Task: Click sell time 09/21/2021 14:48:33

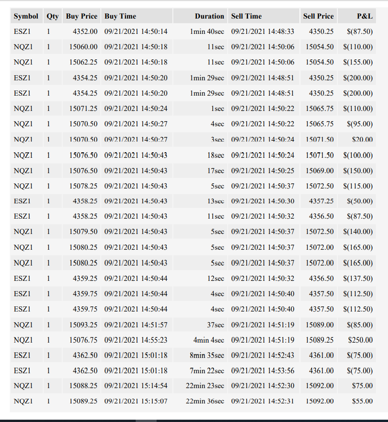Action: click(263, 32)
